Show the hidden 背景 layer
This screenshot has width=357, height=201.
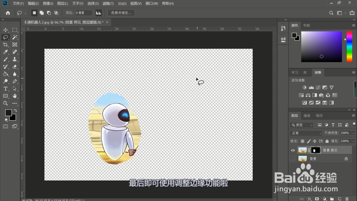293,159
